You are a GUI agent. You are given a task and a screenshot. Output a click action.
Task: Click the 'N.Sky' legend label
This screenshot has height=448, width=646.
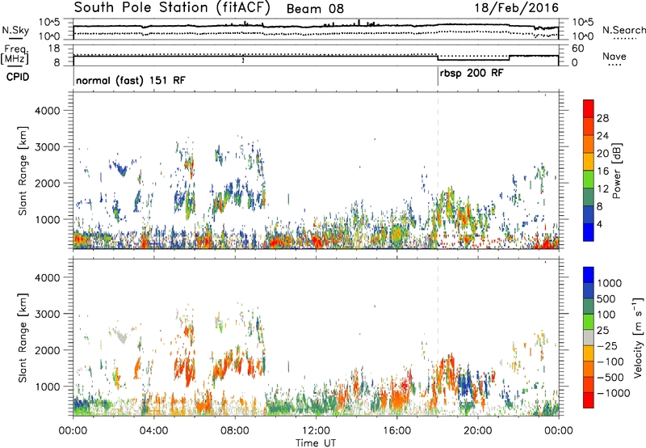(x=15, y=30)
